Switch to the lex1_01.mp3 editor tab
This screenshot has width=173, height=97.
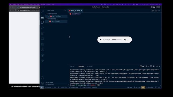coord(75,11)
